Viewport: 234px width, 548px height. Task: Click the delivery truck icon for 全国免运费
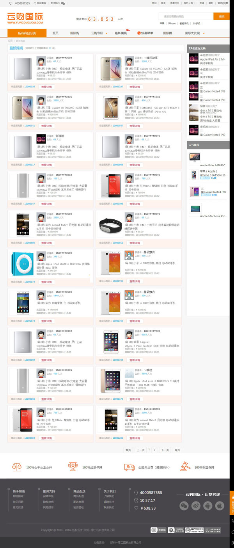129,466
